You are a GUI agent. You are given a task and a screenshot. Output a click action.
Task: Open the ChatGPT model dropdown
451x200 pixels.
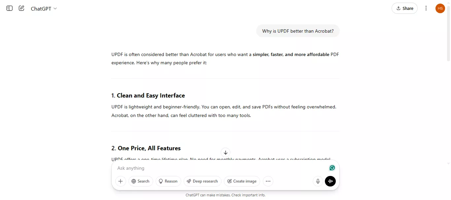tap(44, 9)
